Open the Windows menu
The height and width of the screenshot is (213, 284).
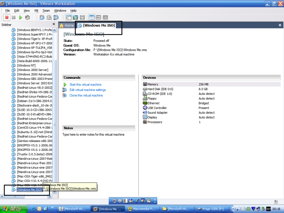pos(60,11)
